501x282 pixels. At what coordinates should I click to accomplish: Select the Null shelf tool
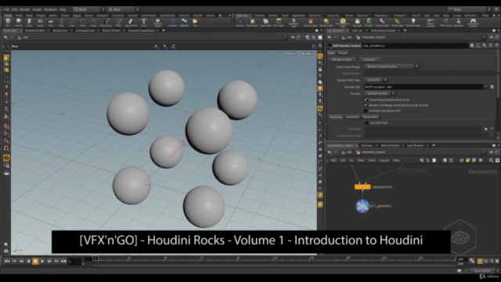(x=61, y=22)
